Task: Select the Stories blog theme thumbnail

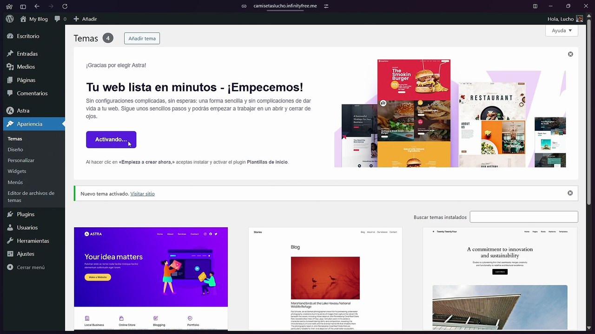Action: point(325,278)
